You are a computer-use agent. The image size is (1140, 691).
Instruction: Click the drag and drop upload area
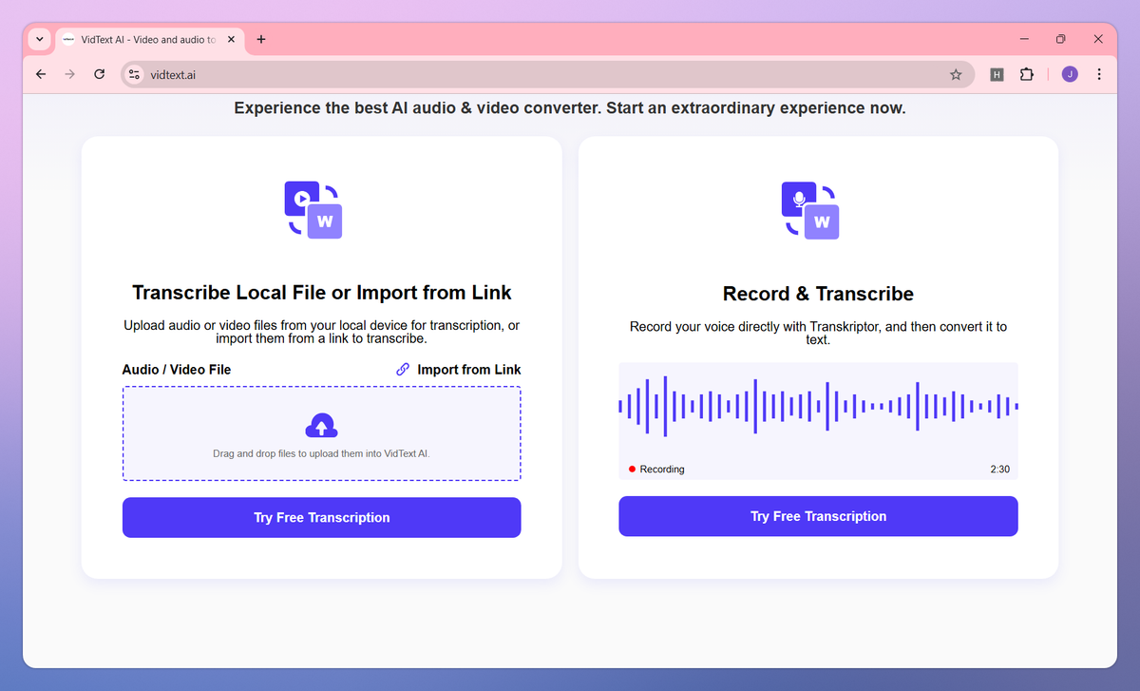coord(322,433)
